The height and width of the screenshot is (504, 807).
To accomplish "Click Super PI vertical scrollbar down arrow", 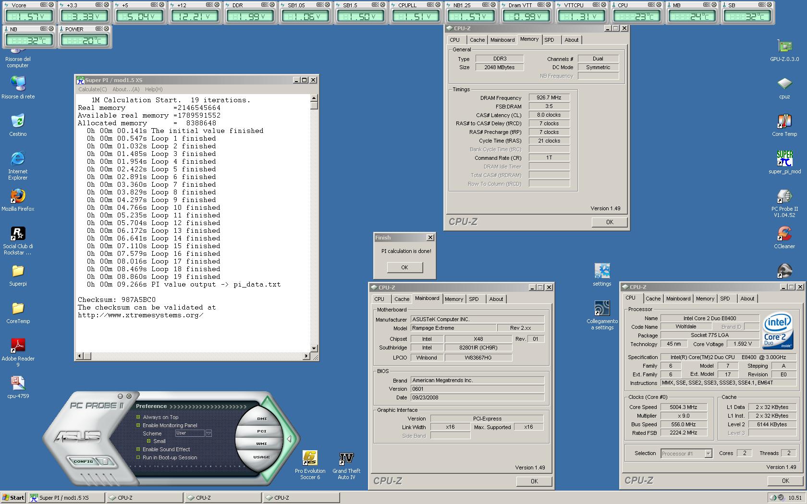I will pyautogui.click(x=314, y=348).
